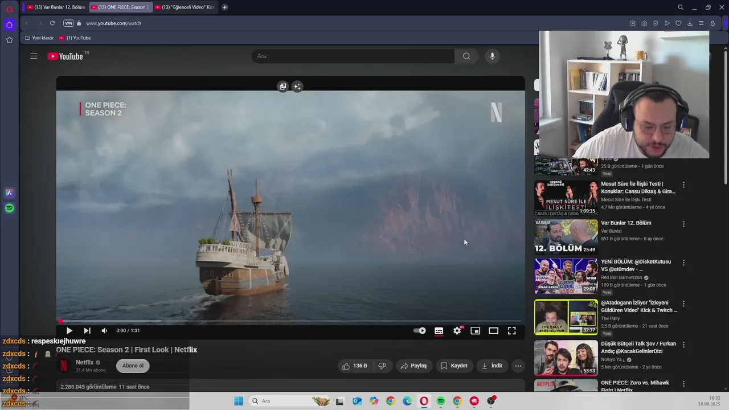Open the Yeni klasör bookmarks folder
This screenshot has width=729, height=410.
click(x=39, y=38)
